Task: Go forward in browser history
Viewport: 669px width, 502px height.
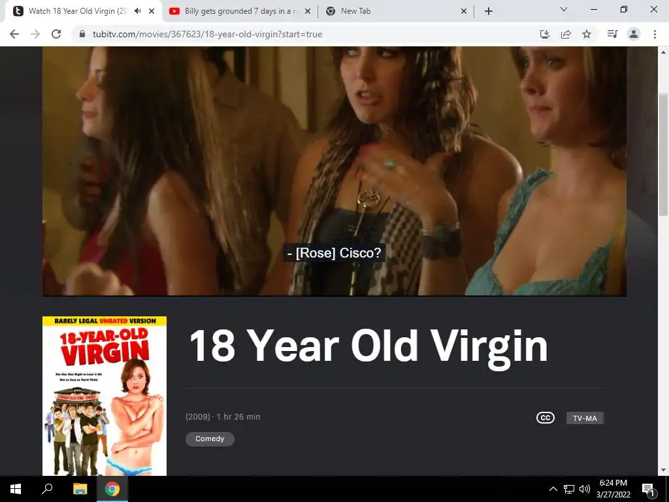Action: click(x=35, y=34)
